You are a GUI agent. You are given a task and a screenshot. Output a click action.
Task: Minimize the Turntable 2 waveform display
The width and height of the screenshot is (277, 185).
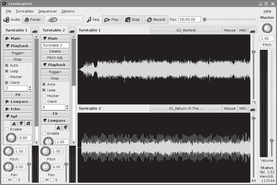(x=252, y=109)
